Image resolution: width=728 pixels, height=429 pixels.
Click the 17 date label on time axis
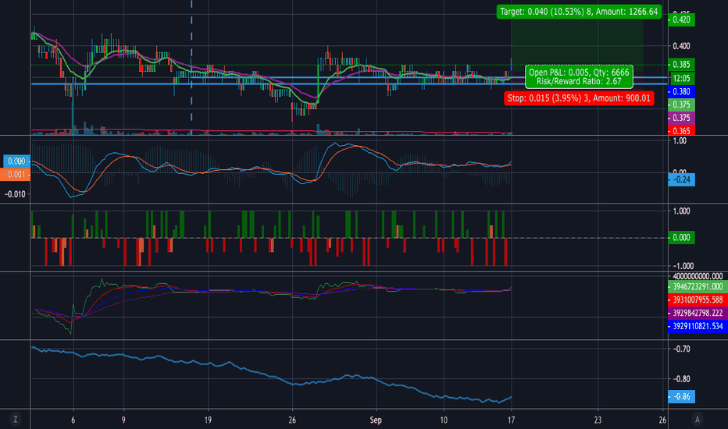click(x=511, y=420)
